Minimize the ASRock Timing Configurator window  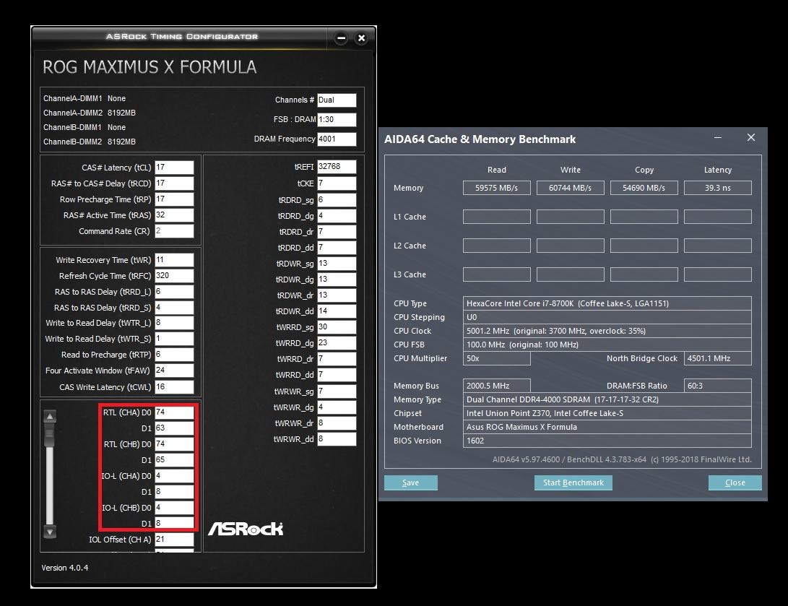(341, 38)
